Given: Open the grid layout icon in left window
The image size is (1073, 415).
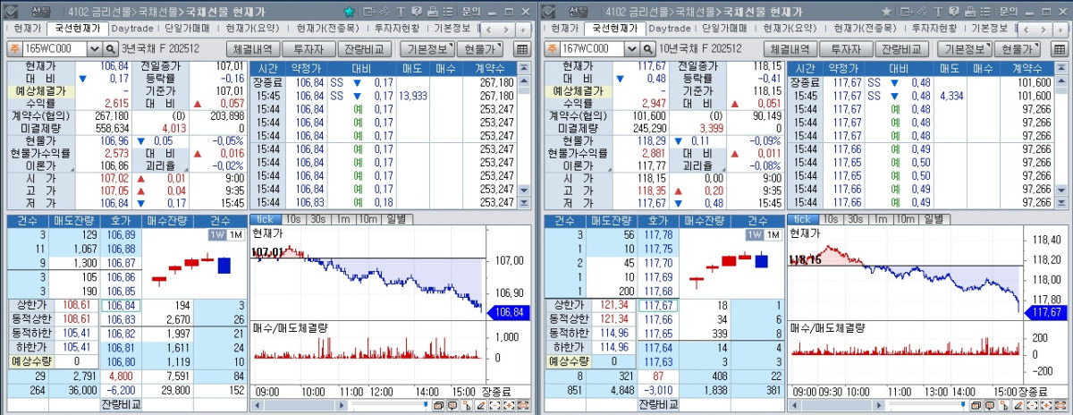Looking at the screenshot, I should point(521,49).
